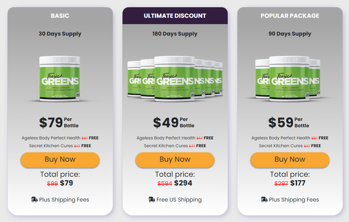Click the truck icon beside Free US Shipping
The image size is (349, 222).
click(152, 200)
